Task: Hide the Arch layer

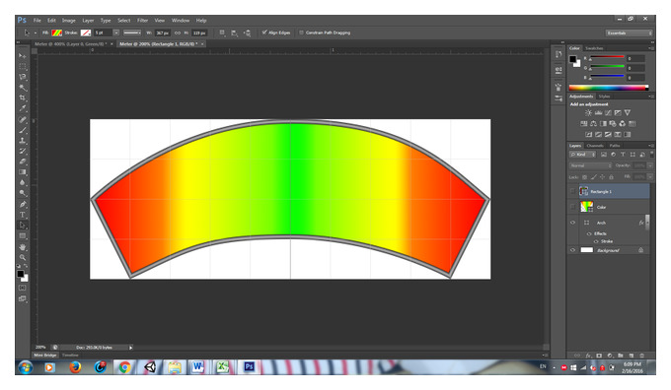Action: point(573,223)
